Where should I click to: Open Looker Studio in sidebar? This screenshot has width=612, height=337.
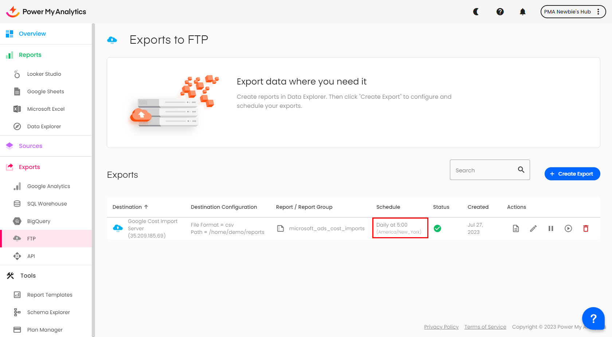[x=44, y=74]
